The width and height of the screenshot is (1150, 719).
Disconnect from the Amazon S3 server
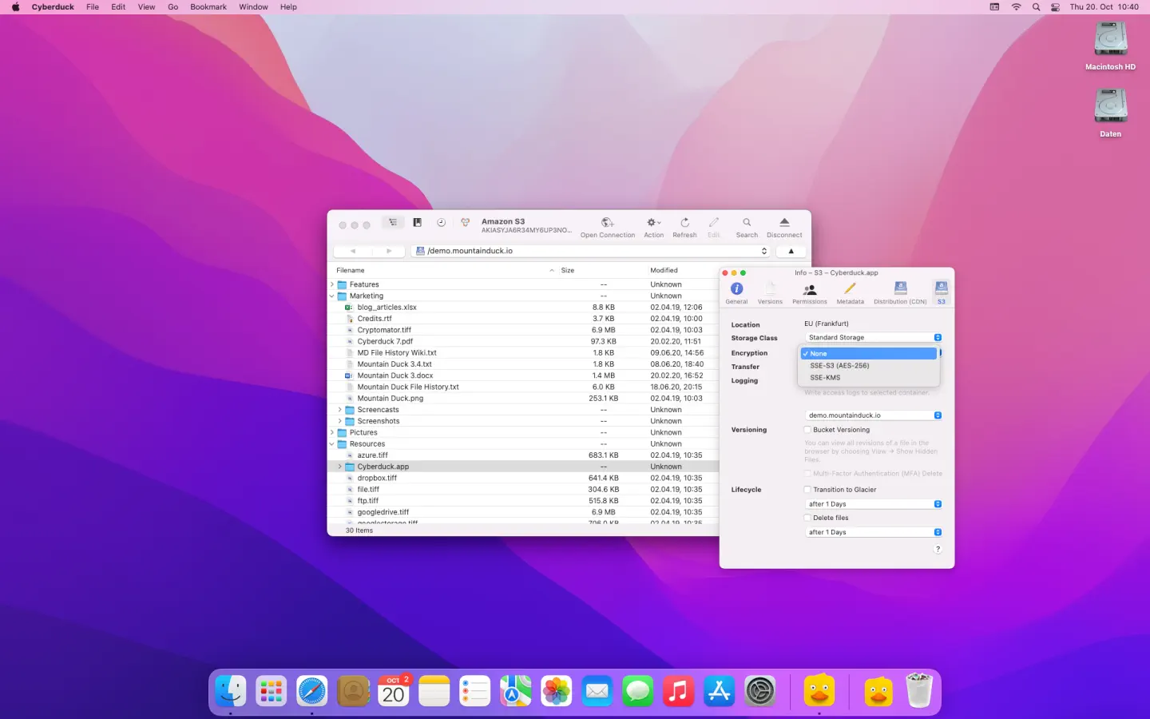pyautogui.click(x=783, y=223)
